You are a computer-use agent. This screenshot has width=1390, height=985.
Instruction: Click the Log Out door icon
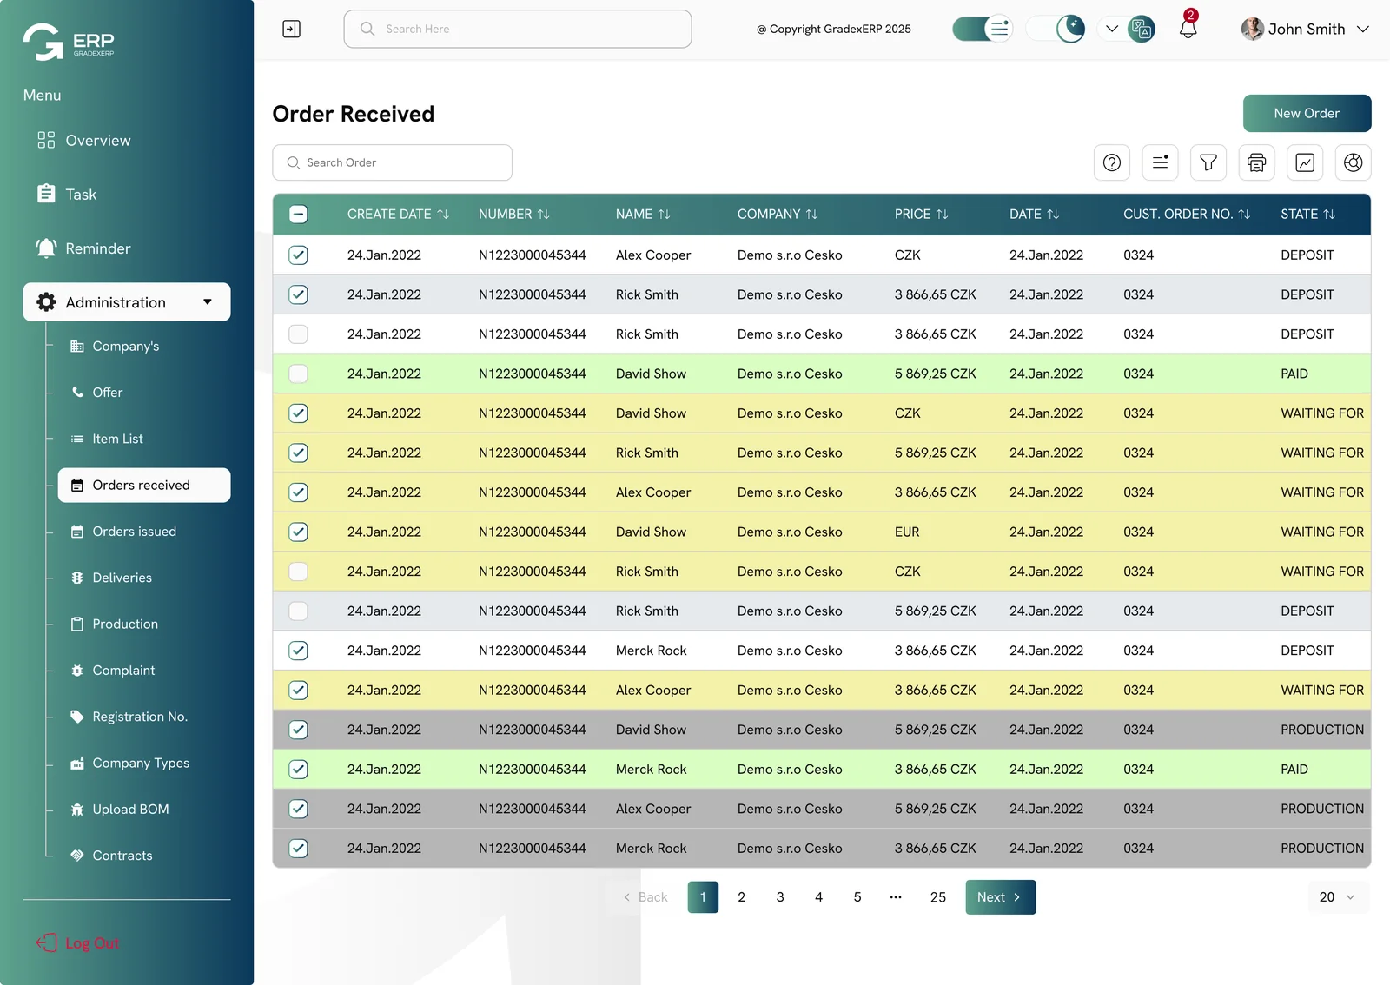point(46,942)
